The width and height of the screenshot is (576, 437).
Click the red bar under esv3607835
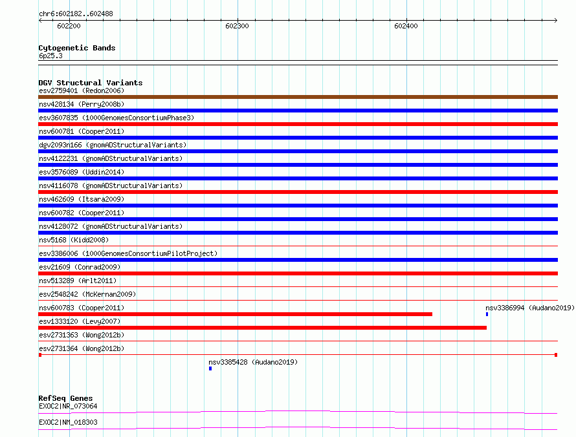[298, 124]
